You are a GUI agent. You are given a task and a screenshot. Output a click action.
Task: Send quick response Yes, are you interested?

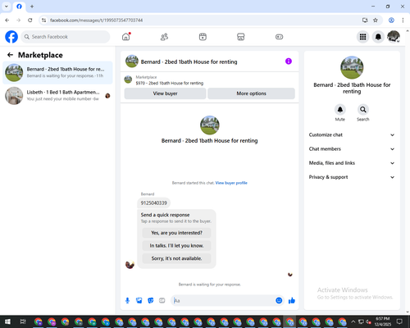[x=176, y=233]
